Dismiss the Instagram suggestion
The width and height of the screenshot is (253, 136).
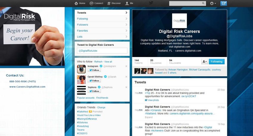coord(126,66)
